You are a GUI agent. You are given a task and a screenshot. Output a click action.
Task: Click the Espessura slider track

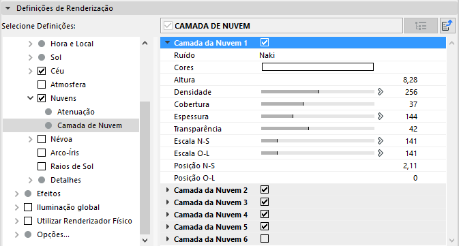click(318, 117)
